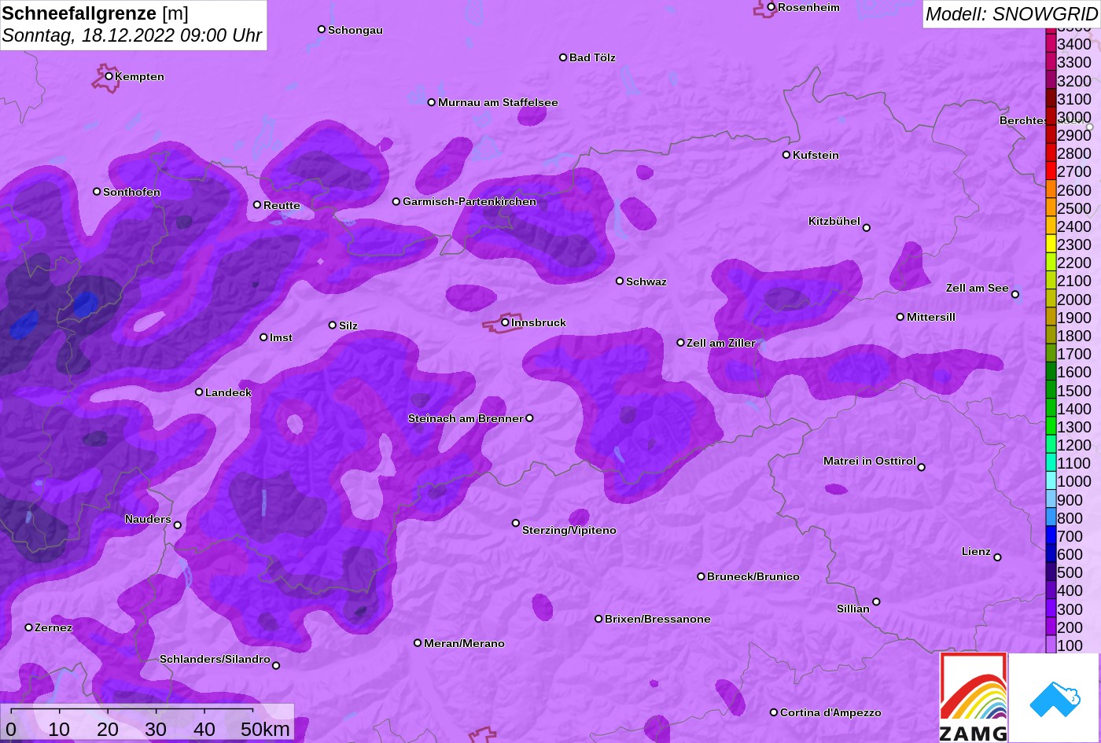This screenshot has height=743, width=1101.
Task: Click the ZAMG rainbow logo
Action: point(974,697)
